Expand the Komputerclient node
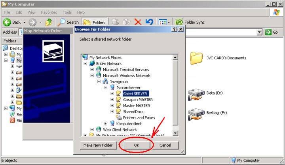The width and height of the screenshot is (285, 165). point(105,123)
